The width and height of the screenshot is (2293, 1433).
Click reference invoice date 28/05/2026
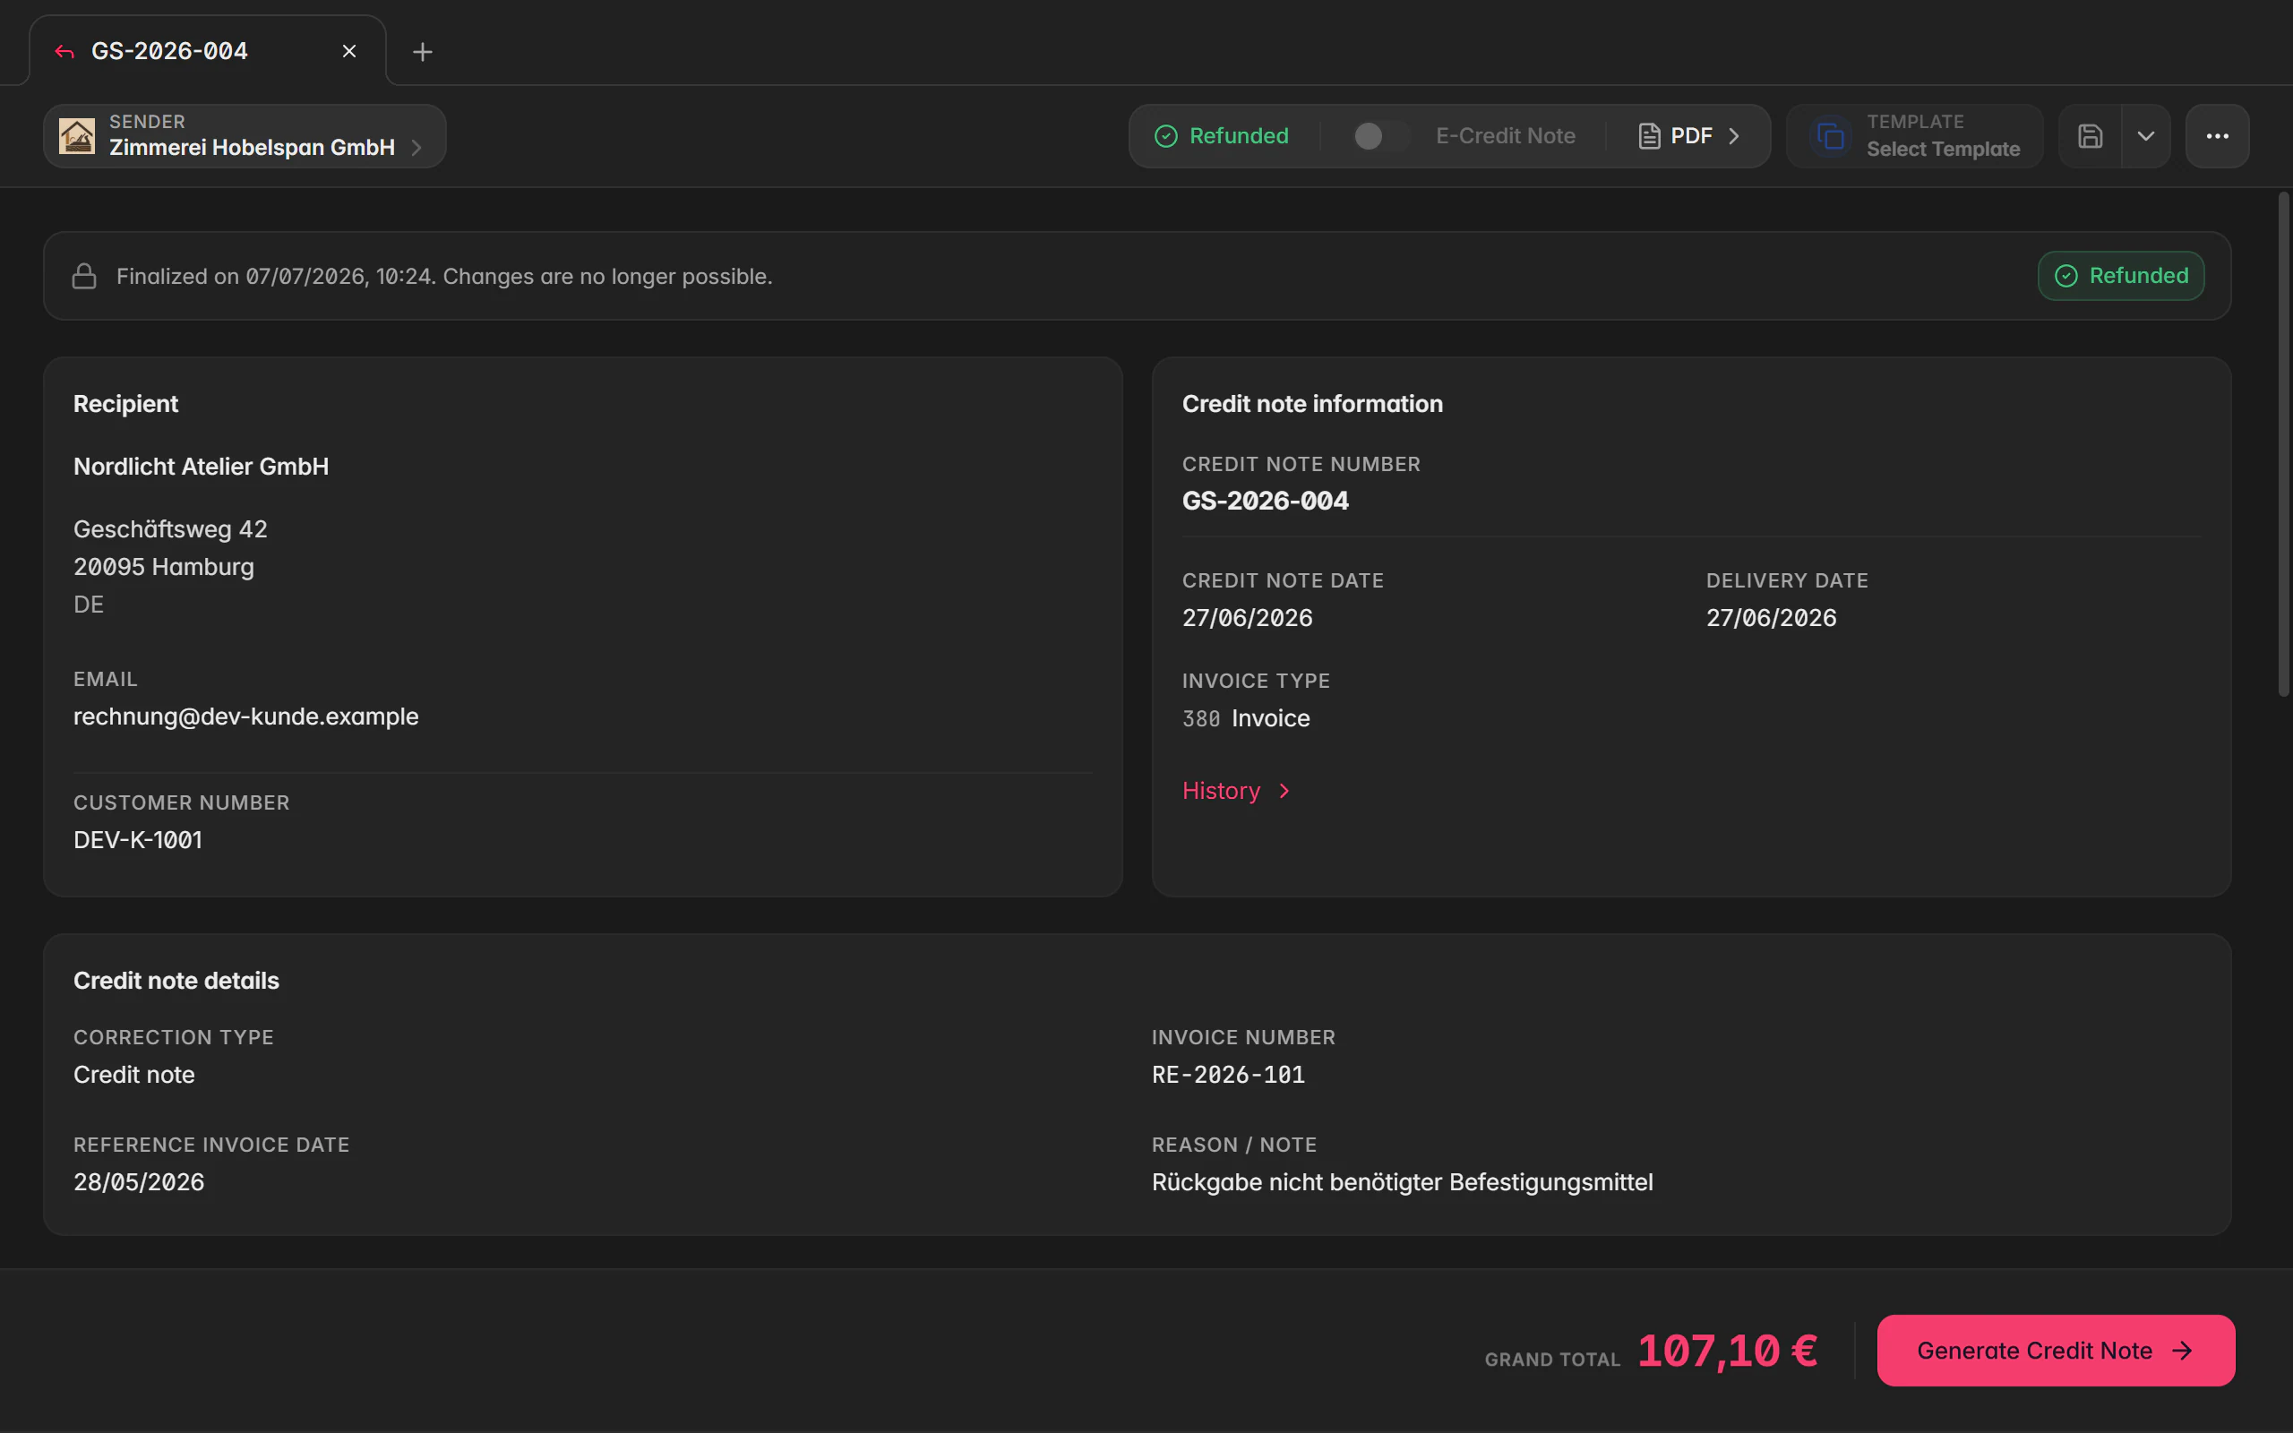pos(140,1182)
